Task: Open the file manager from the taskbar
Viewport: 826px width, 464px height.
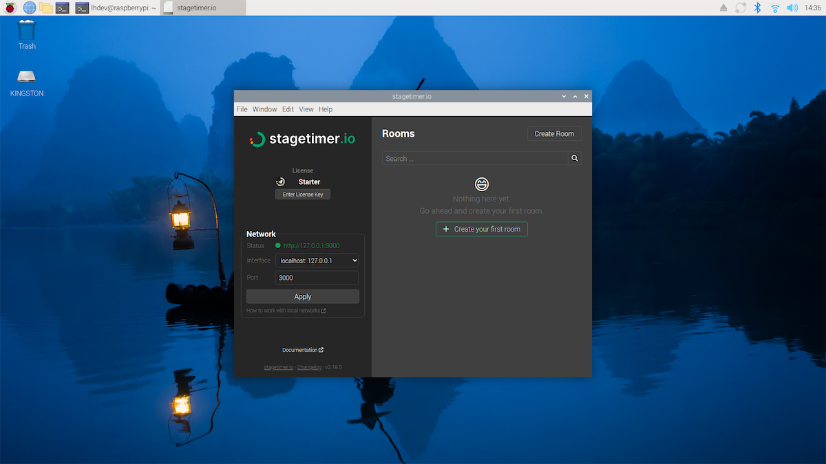Action: tap(45, 8)
